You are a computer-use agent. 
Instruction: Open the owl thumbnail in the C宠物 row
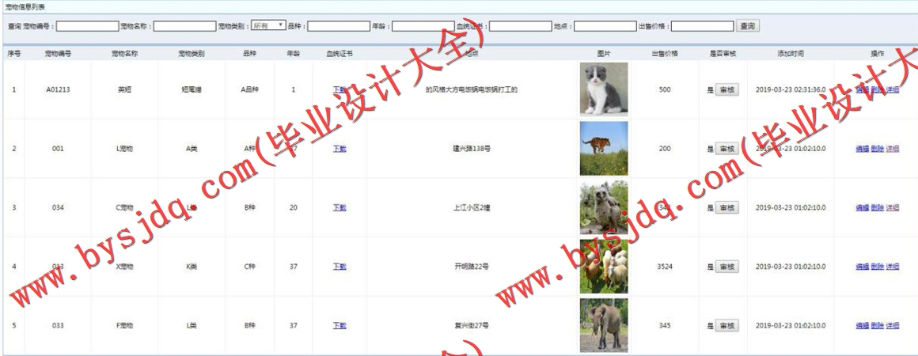(x=604, y=207)
